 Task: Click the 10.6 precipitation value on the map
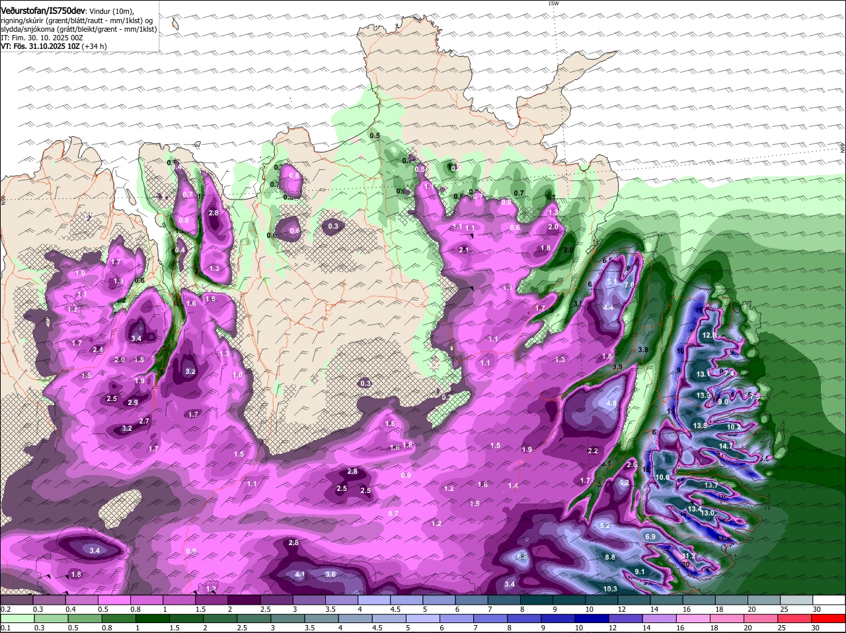coord(662,477)
